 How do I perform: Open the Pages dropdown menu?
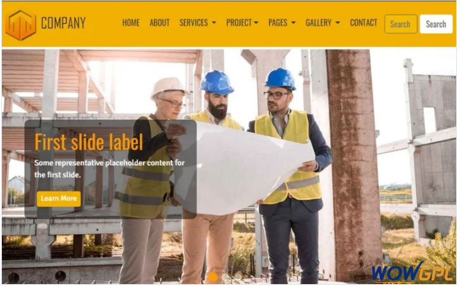point(282,23)
